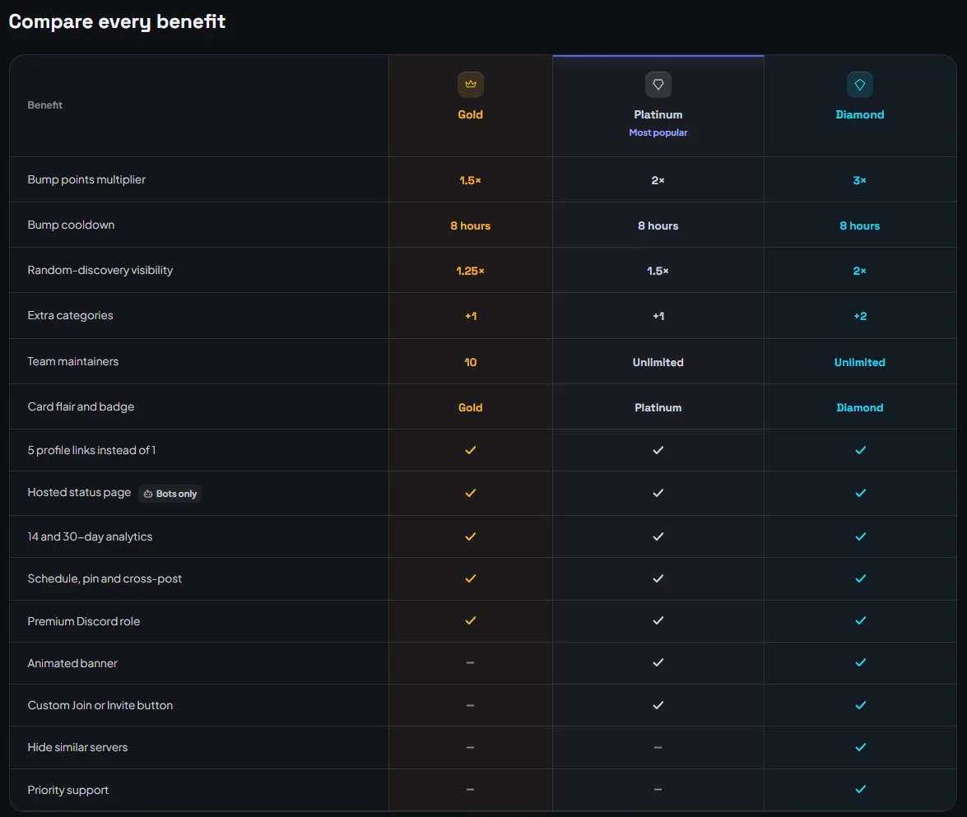967x817 pixels.
Task: Select the Platinum column header name
Action: coord(658,114)
